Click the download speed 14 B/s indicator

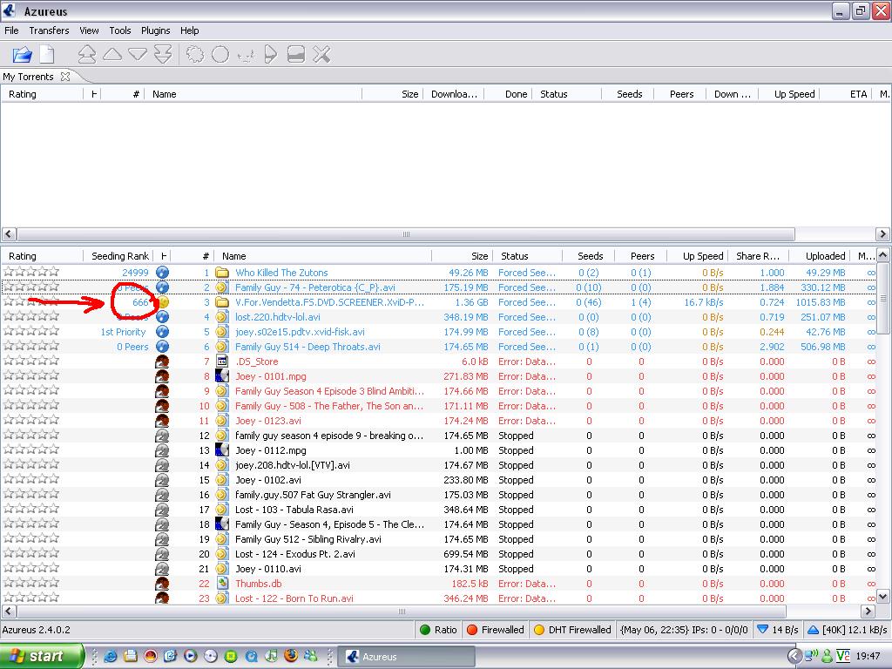click(x=778, y=630)
